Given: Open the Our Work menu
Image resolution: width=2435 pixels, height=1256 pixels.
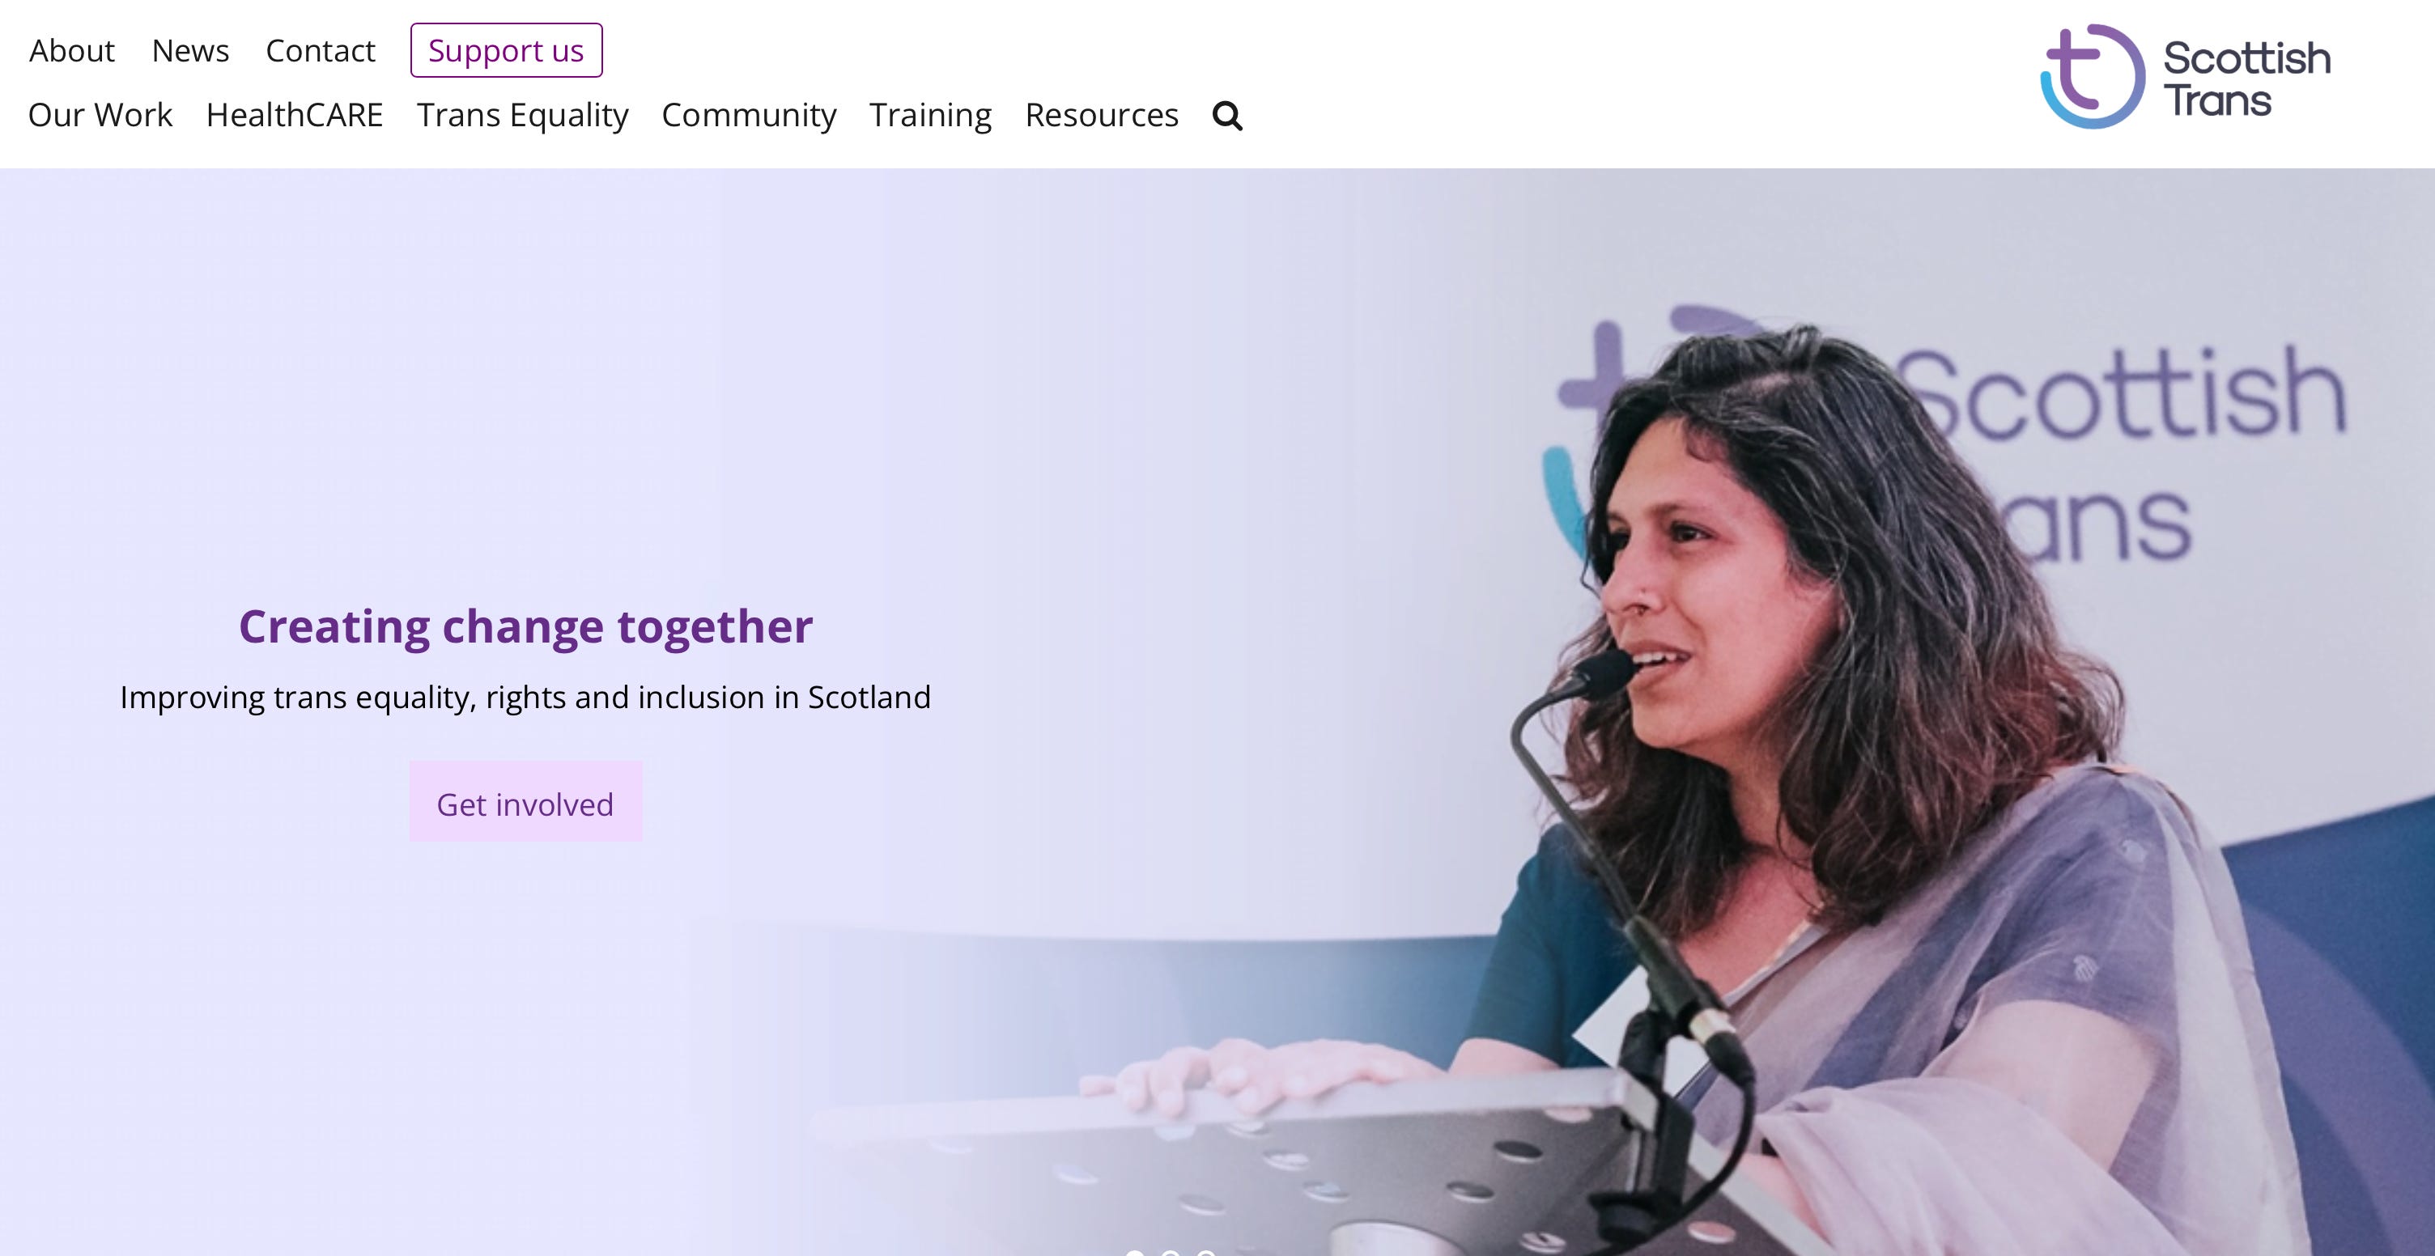Looking at the screenshot, I should (100, 115).
